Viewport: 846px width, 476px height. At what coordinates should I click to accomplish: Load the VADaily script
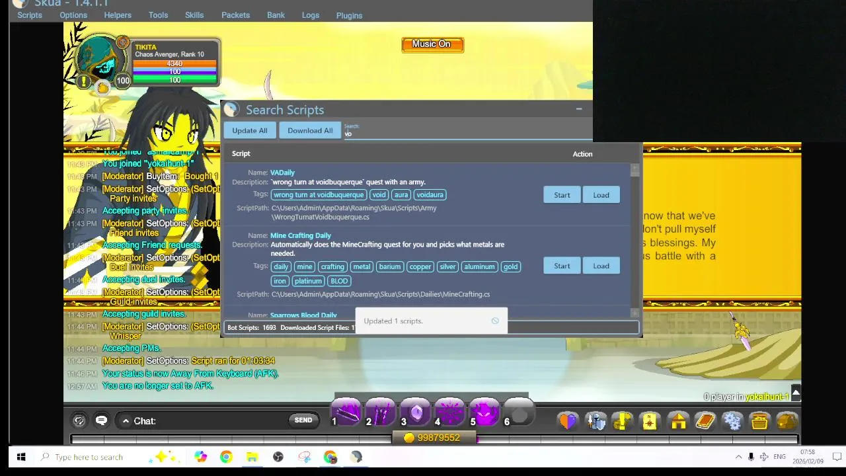[x=601, y=195]
